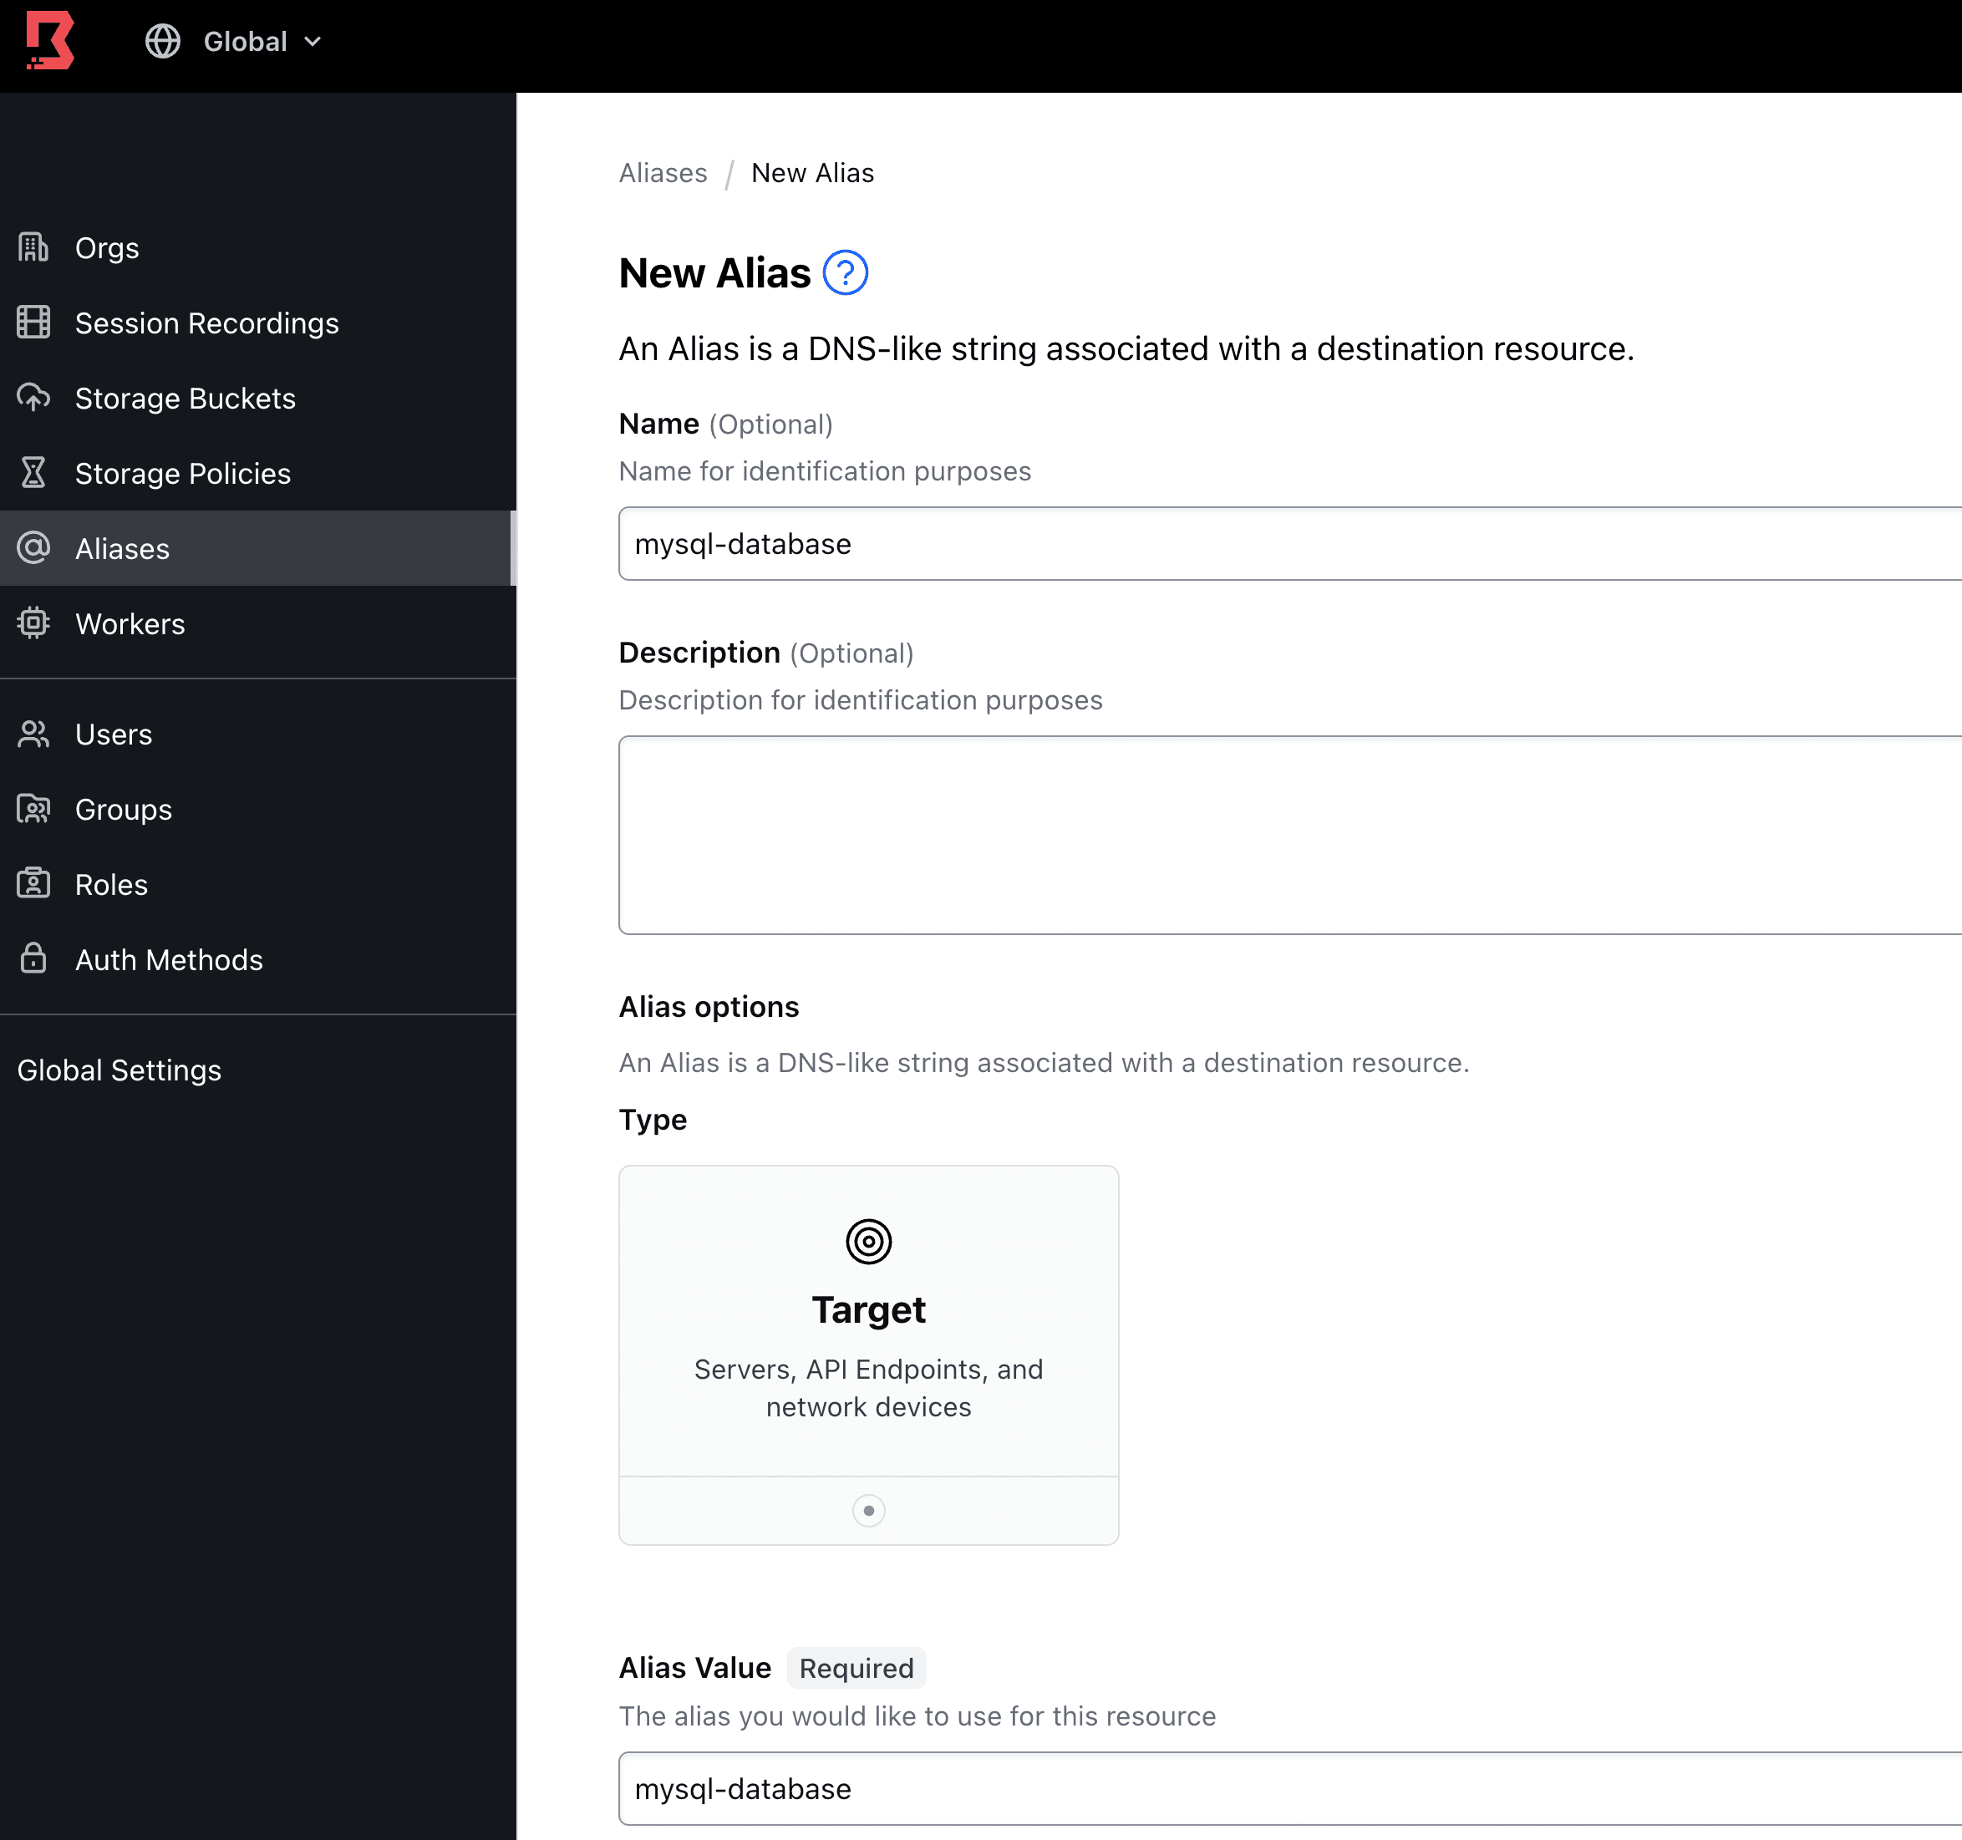
Task: Click the Aliases @ icon
Action: (33, 548)
